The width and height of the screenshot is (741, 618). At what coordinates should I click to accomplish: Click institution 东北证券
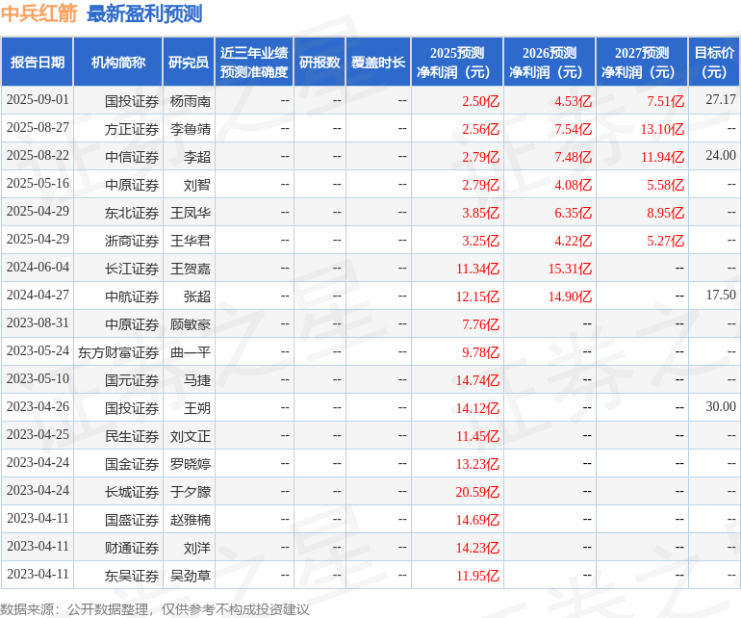click(x=132, y=213)
